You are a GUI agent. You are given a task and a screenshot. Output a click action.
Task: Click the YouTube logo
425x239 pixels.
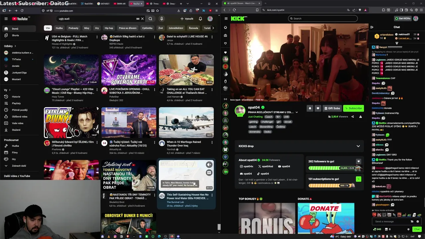[20, 19]
